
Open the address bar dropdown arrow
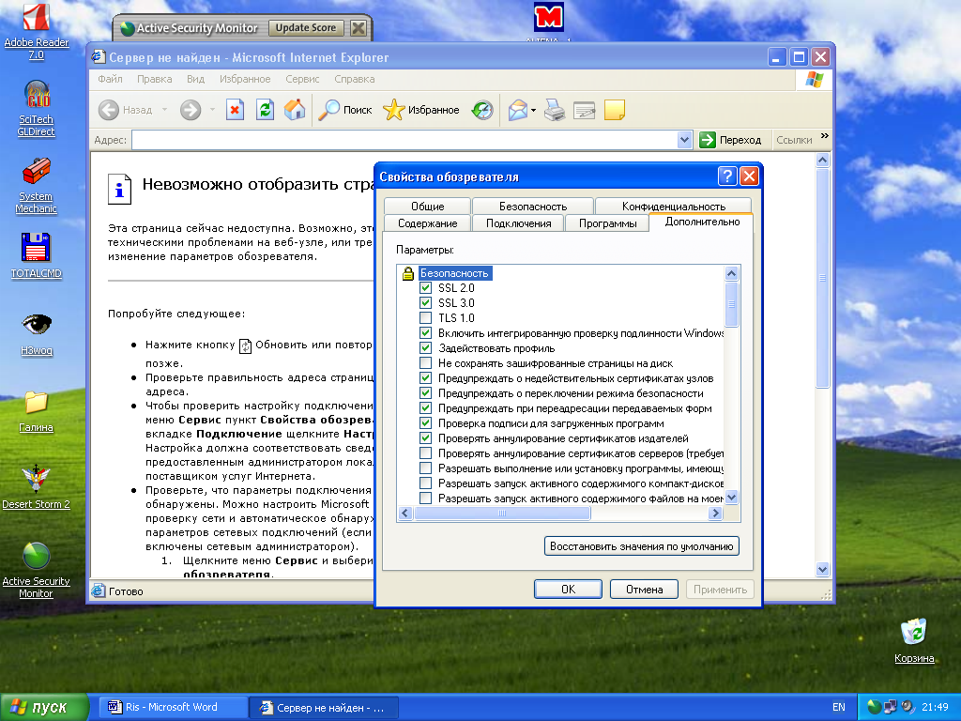pos(684,140)
